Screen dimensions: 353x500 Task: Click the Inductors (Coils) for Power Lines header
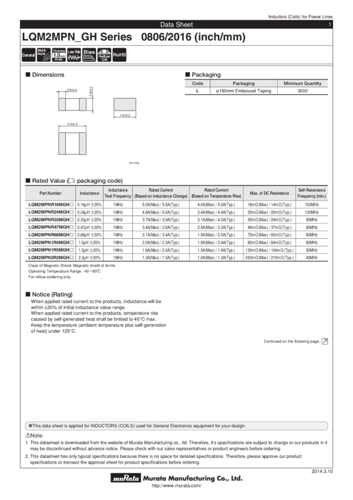pyautogui.click(x=300, y=16)
